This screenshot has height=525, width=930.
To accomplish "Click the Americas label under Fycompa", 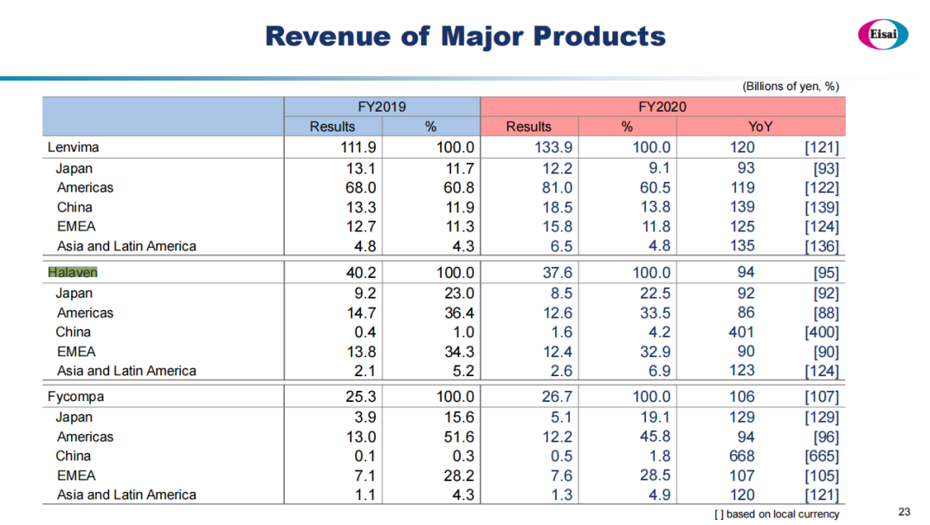I will coord(85,437).
